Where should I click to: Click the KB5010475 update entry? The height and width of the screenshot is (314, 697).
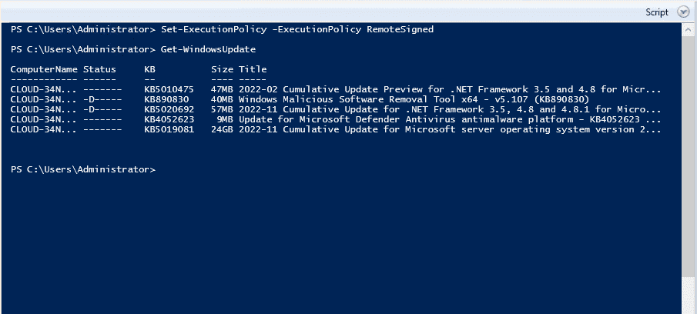pos(169,89)
